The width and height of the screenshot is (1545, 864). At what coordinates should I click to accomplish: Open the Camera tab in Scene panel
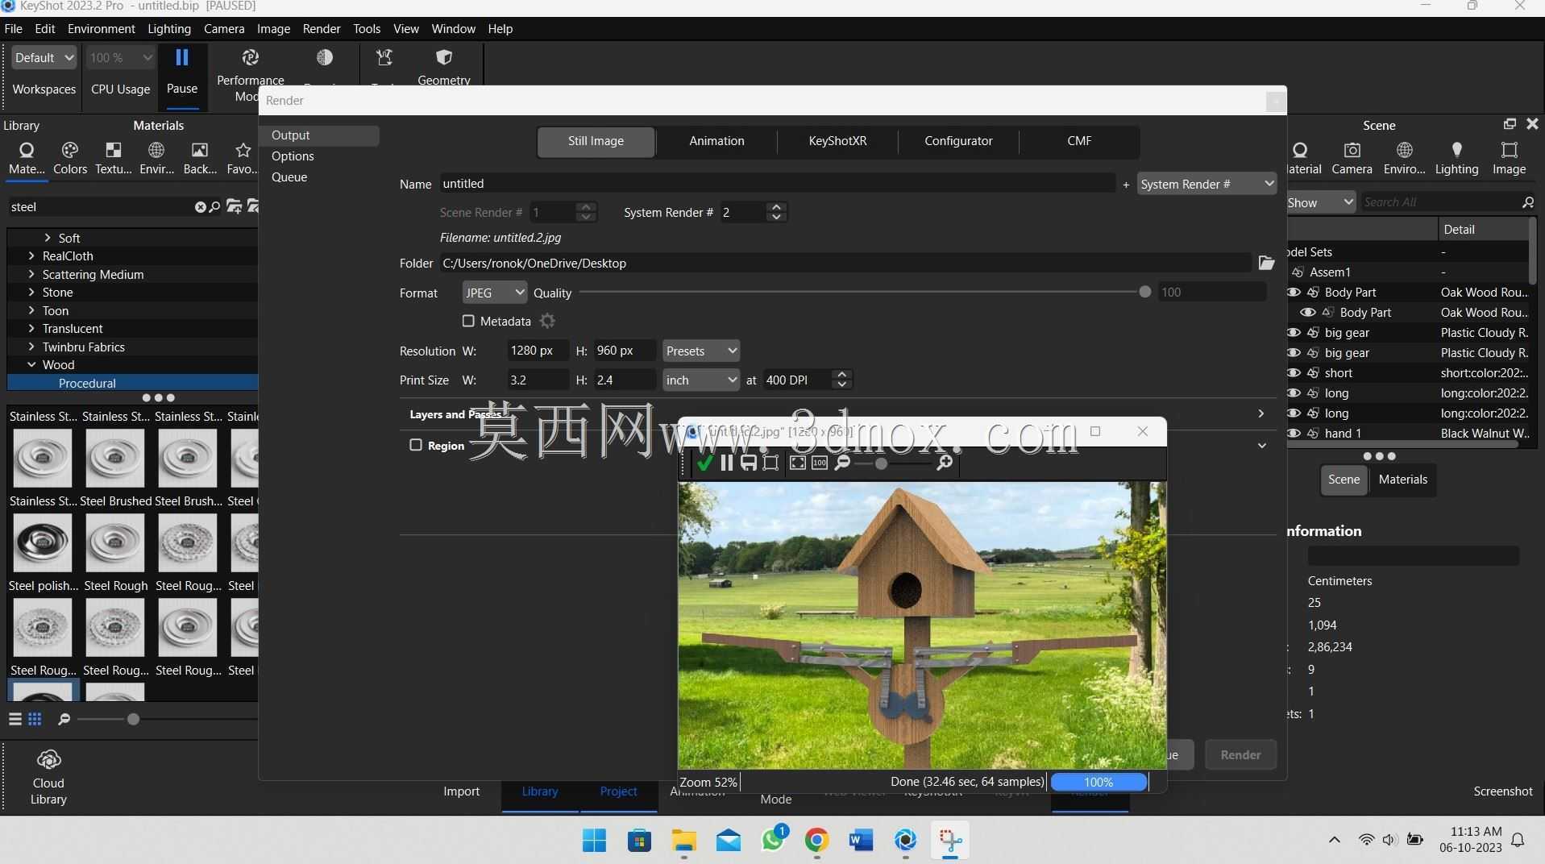1352,158
